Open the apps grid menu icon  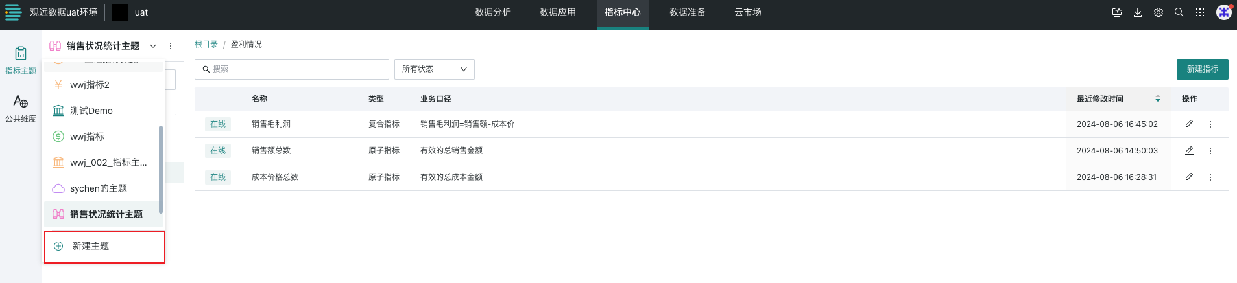[x=1200, y=12]
